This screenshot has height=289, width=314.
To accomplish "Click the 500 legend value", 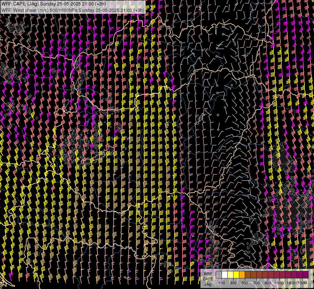I will click(x=245, y=283).
